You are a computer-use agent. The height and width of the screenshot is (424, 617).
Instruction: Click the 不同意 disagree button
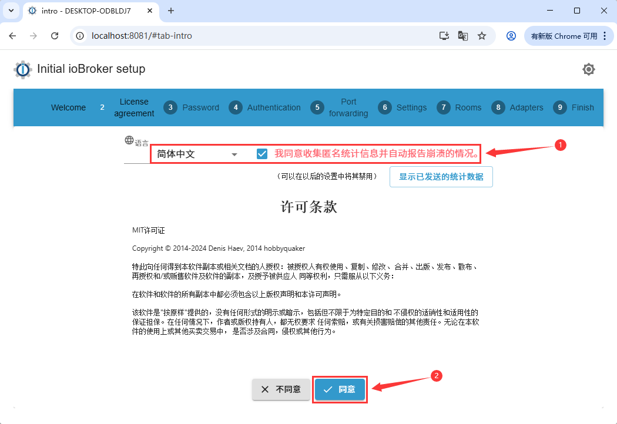(281, 389)
